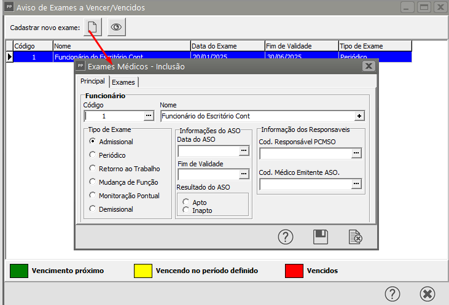
Task: Mark ASO result as Apto
Action: pos(186,201)
